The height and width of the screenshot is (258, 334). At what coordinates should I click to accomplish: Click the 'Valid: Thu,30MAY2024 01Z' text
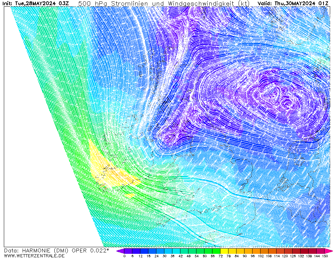[293, 3]
